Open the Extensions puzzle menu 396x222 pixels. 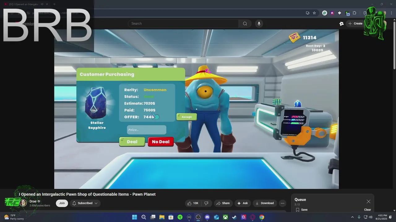pos(355,13)
